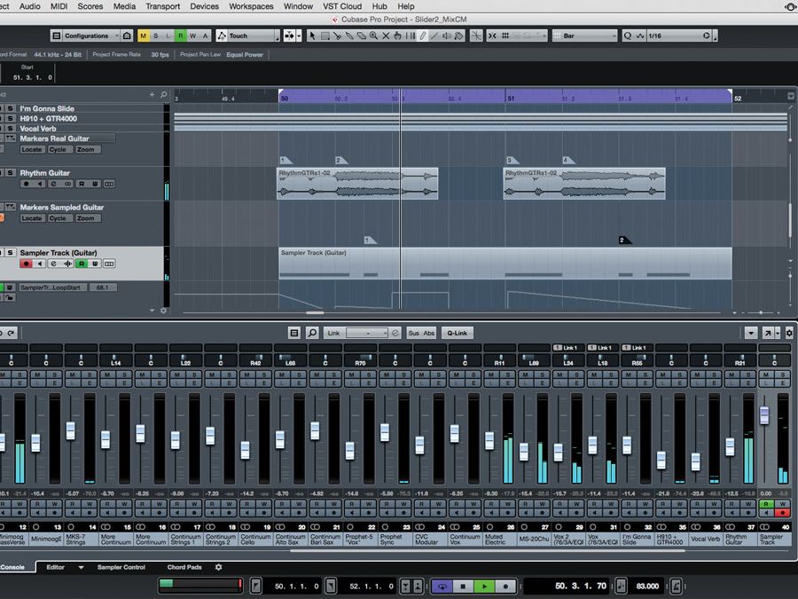Toggle Snap on/off button
Viewport: 798px width, 599px height.
[492, 35]
